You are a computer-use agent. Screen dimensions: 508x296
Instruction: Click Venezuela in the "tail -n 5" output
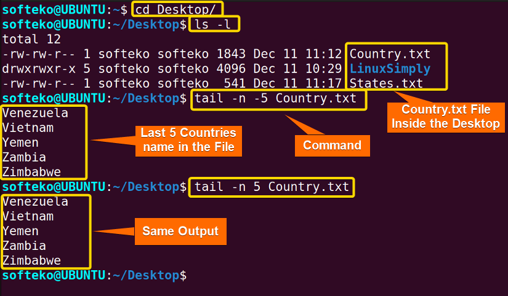(x=35, y=201)
